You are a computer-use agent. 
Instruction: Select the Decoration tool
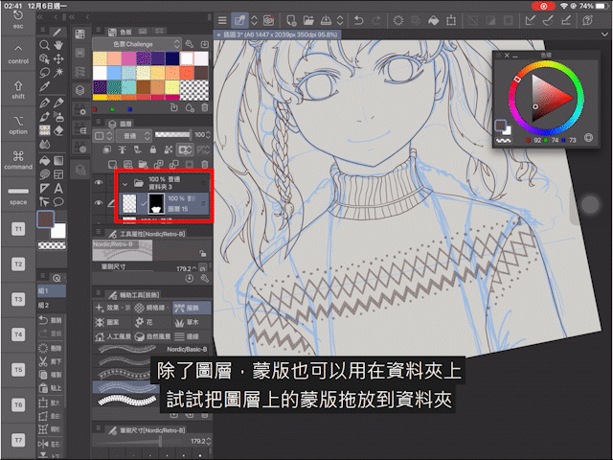[45, 130]
